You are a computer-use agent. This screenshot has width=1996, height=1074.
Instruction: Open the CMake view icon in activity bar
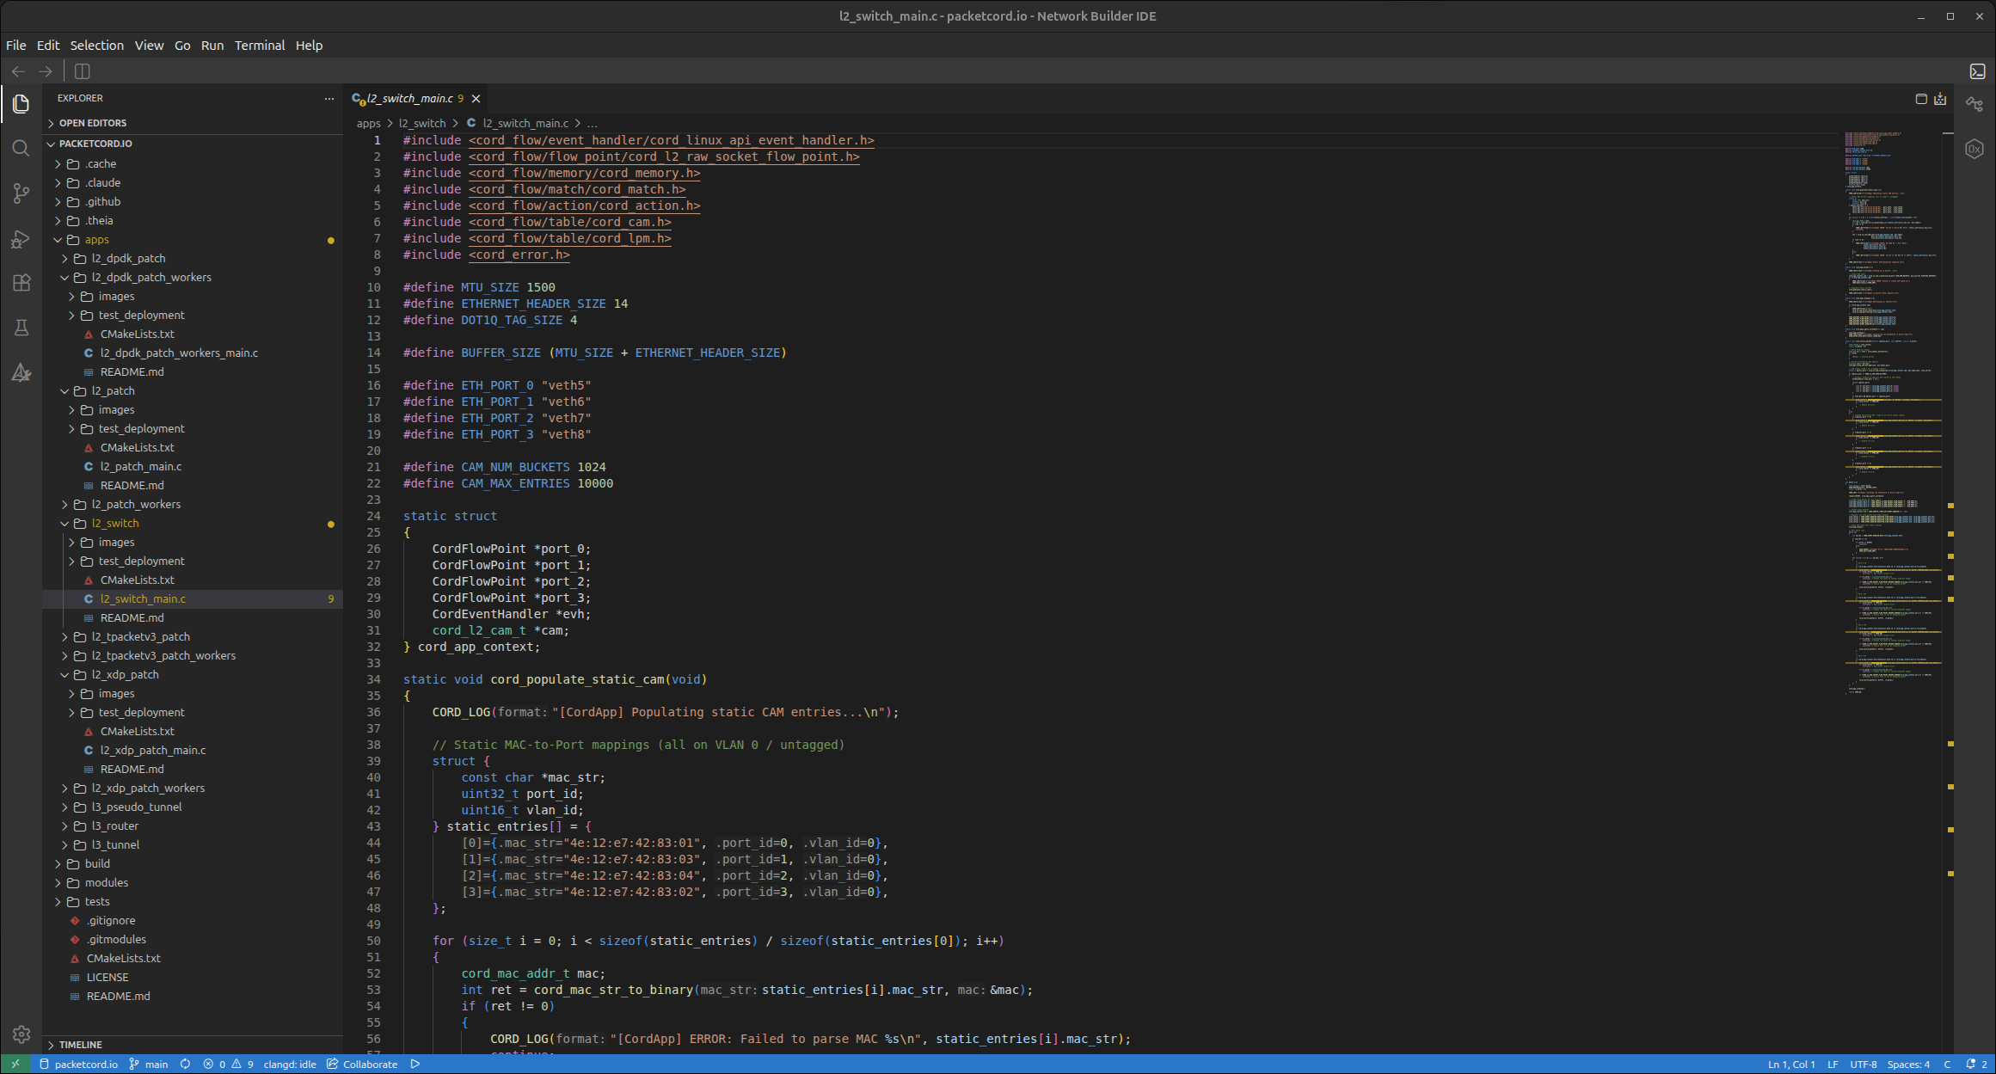tap(21, 372)
